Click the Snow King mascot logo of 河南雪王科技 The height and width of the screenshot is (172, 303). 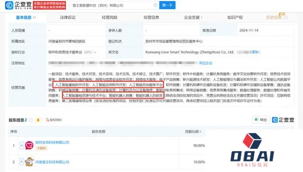pos(29,162)
